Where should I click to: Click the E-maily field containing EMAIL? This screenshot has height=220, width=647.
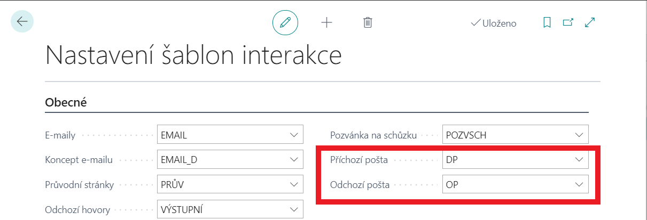[x=222, y=135]
